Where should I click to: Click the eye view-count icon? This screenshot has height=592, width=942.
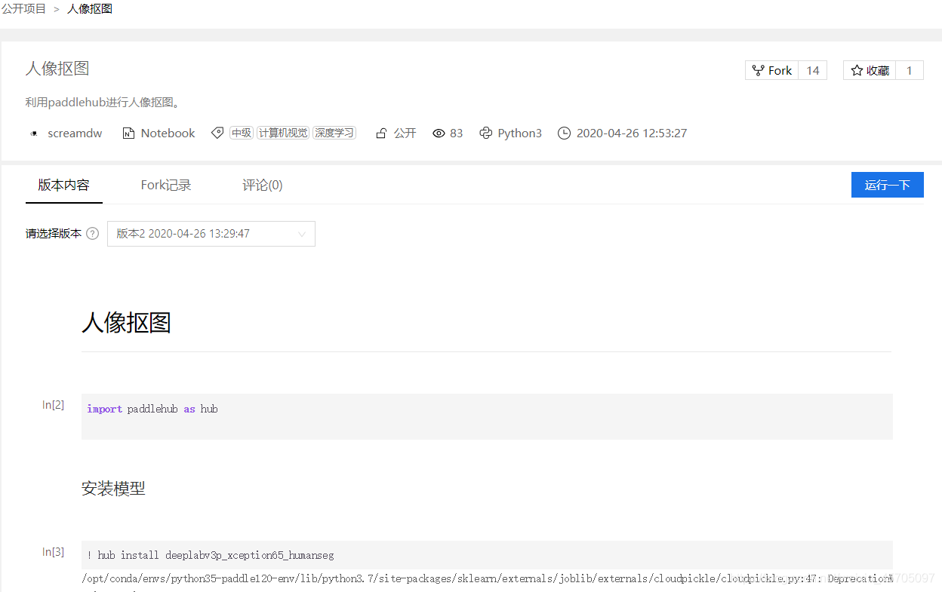click(439, 133)
